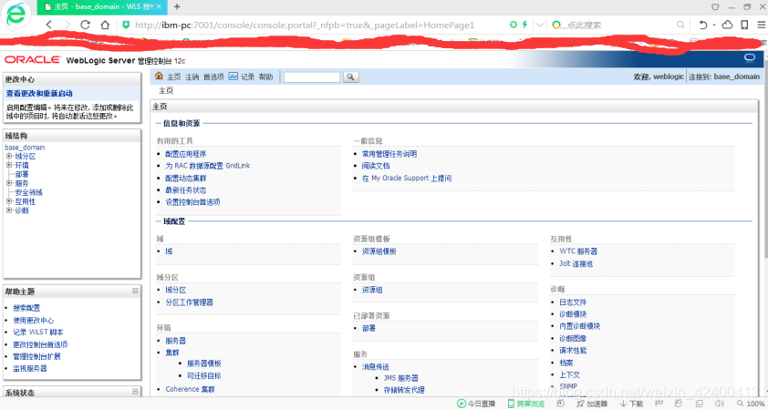This screenshot has height=409, width=768.
Task: Open 下载 downloads in the status bar
Action: coord(631,404)
